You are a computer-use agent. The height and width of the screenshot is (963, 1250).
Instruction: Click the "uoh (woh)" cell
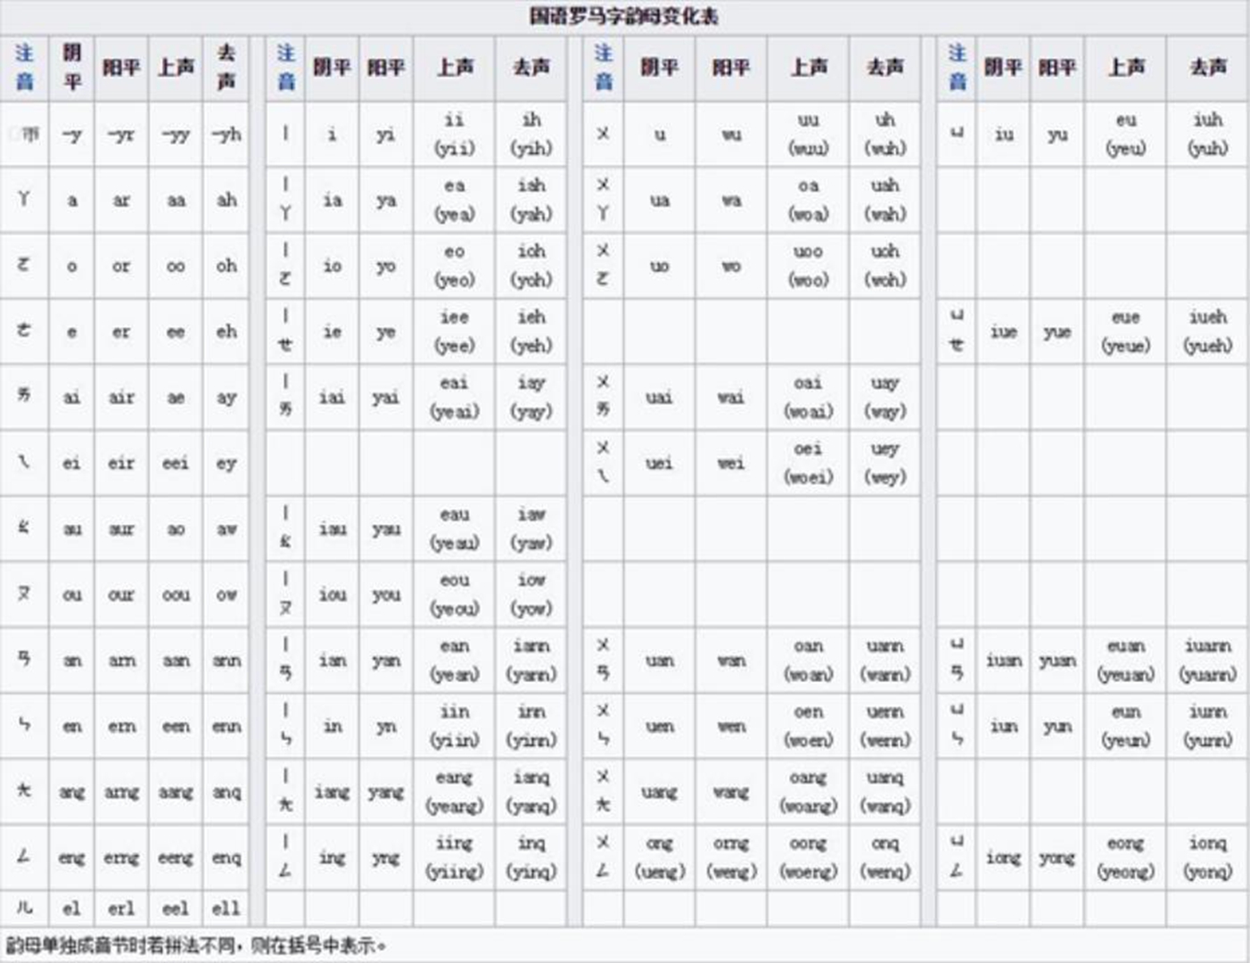point(884,266)
